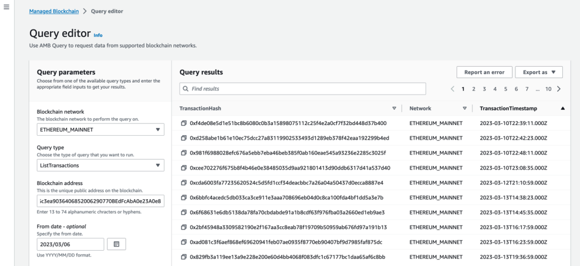This screenshot has width=580, height=266.
Task: Go to results page 3
Action: (484, 89)
